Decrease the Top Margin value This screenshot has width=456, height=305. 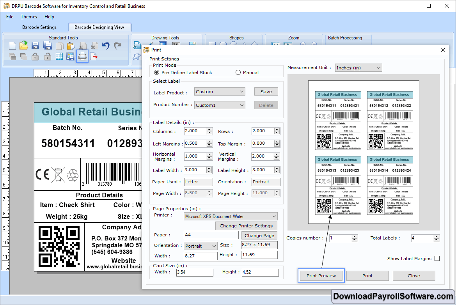(x=277, y=145)
